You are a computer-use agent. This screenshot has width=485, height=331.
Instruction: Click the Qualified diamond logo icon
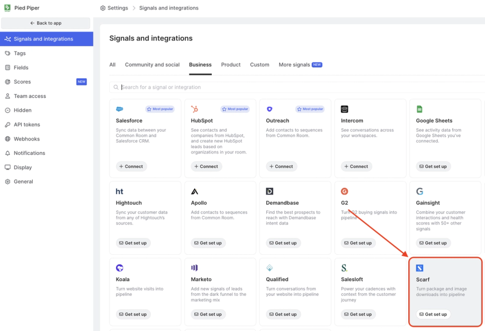coord(269,268)
